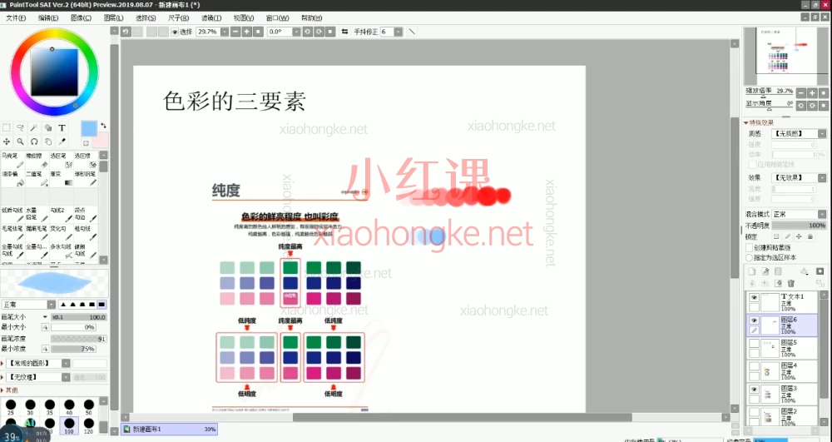The width and height of the screenshot is (832, 442).
Task: Hide layer 图层6 with eye toggle
Action: (754, 320)
